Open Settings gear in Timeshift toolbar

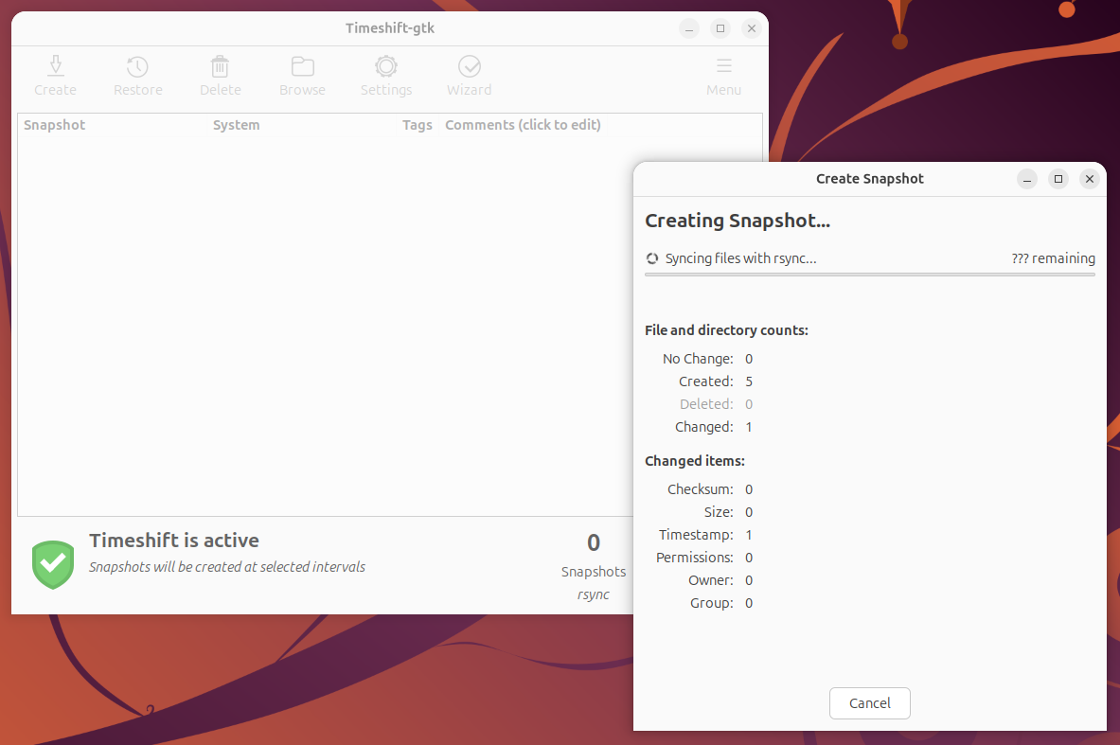(x=385, y=75)
